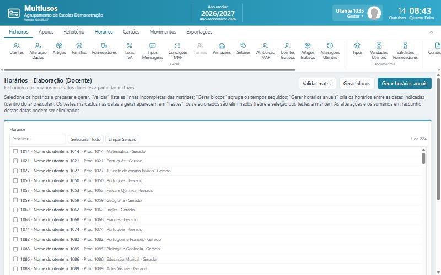Screen dimensions: 441x275
Task: Select checkbox for utente 1027 1.º ciclo
Action: pyautogui.click(x=15, y=170)
